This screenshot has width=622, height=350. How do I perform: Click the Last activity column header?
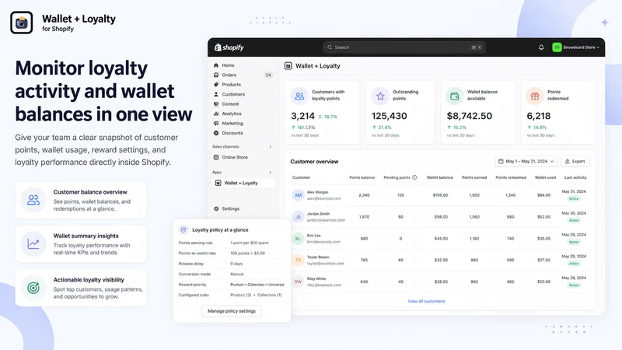click(x=575, y=177)
